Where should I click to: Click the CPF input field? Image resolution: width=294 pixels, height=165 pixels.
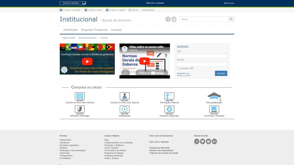click(x=202, y=56)
